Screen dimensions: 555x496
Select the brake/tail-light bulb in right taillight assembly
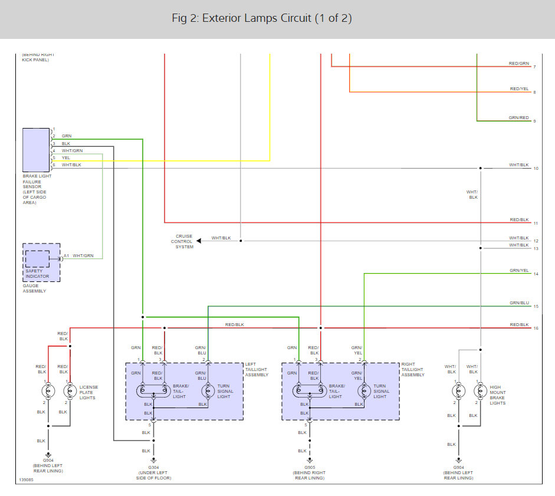click(310, 391)
